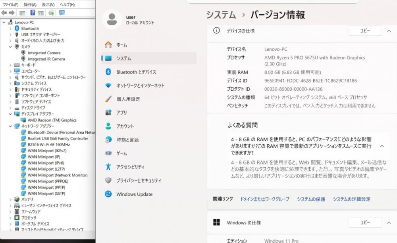Open Bluetooth とデバイス settings
Screen dimensions: 397x243
coord(149,72)
